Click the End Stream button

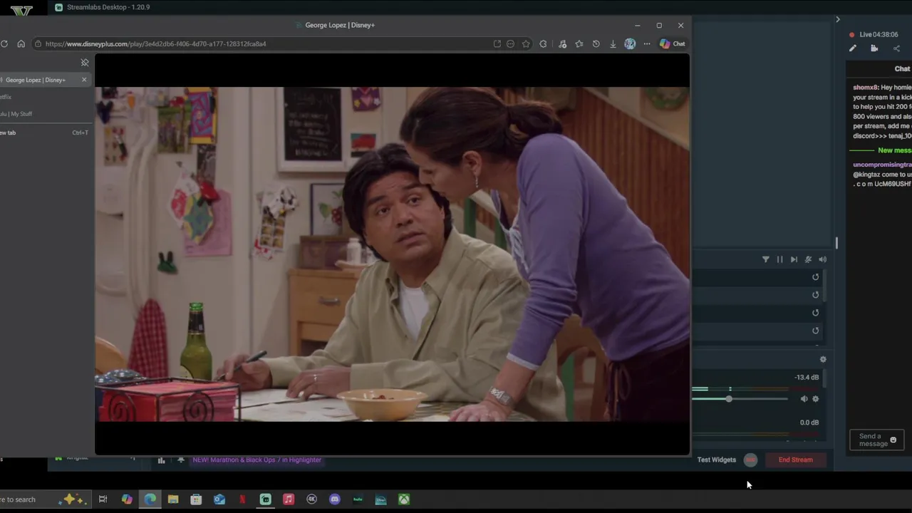(x=795, y=460)
